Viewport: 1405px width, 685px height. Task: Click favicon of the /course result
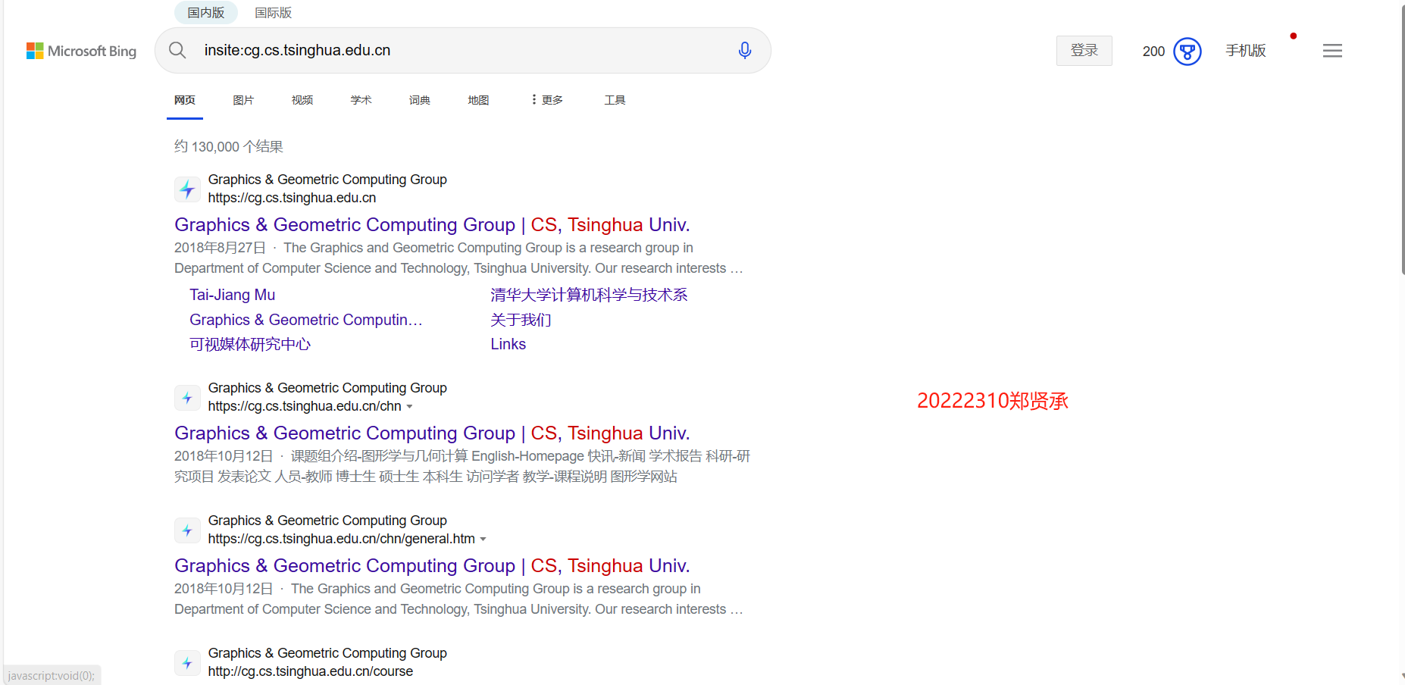pyautogui.click(x=187, y=662)
